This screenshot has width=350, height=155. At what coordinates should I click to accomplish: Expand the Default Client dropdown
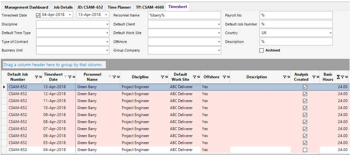[x=219, y=24]
